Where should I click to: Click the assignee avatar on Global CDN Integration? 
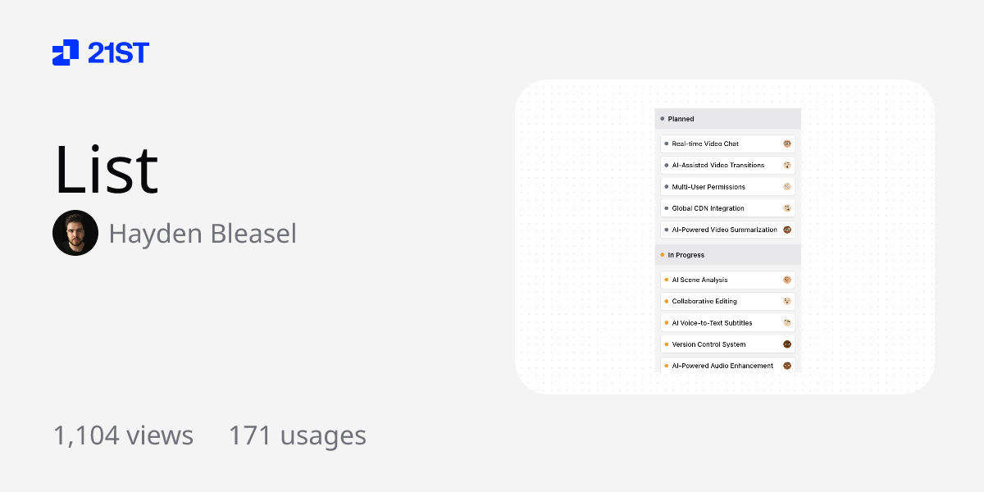(x=786, y=207)
